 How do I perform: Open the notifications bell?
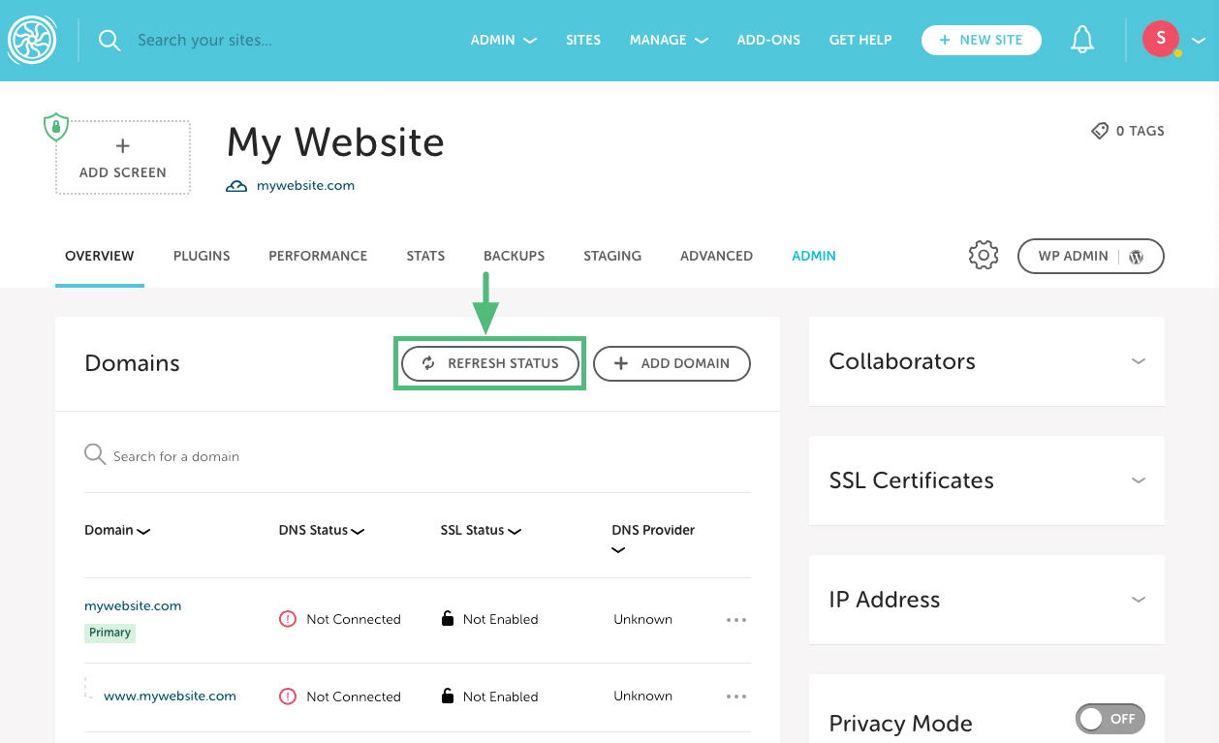1082,39
